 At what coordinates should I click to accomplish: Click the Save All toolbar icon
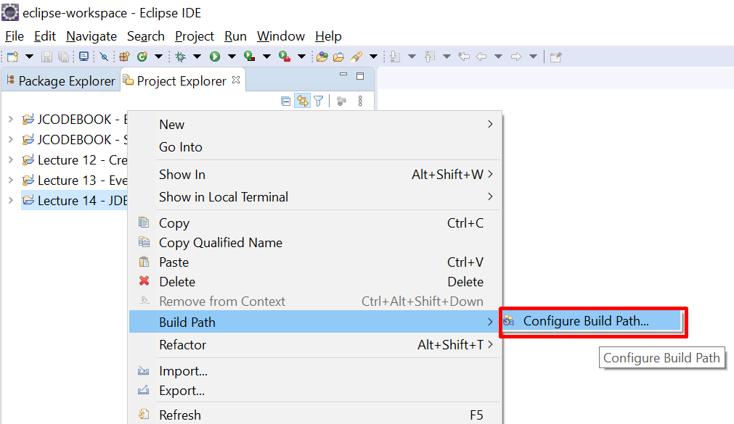pos(63,57)
